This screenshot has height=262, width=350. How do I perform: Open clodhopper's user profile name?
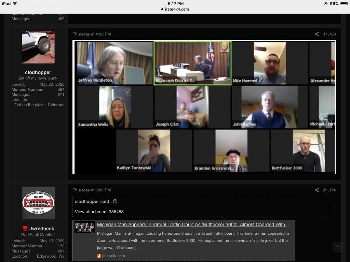pyautogui.click(x=38, y=72)
